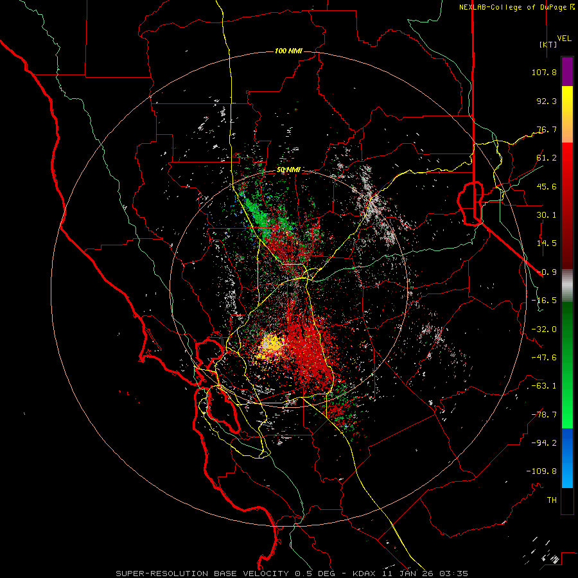
Task: Select the 30.1 scale value
Action: point(547,215)
